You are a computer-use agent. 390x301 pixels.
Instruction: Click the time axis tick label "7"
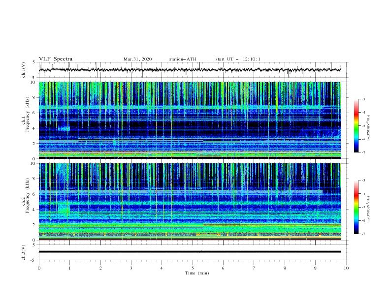[254, 268]
